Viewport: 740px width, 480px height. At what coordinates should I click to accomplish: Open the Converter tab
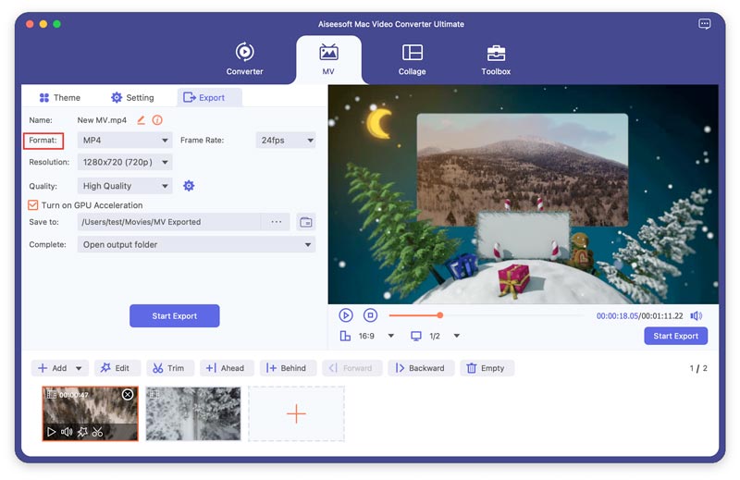[244, 59]
